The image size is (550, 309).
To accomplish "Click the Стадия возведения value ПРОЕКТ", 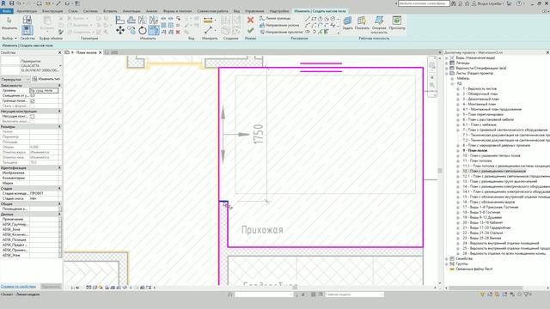I will pos(45,193).
